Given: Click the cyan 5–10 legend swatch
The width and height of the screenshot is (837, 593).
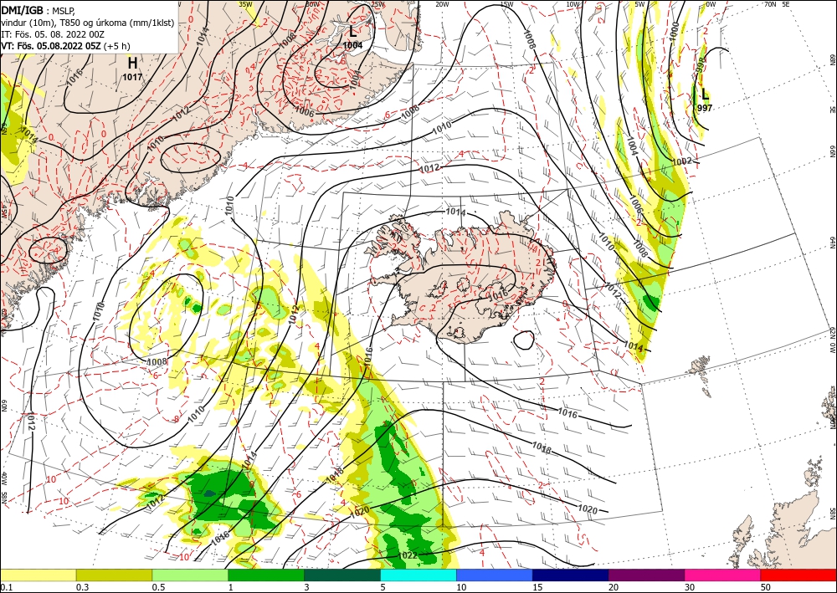Looking at the screenshot, I should click(418, 575).
